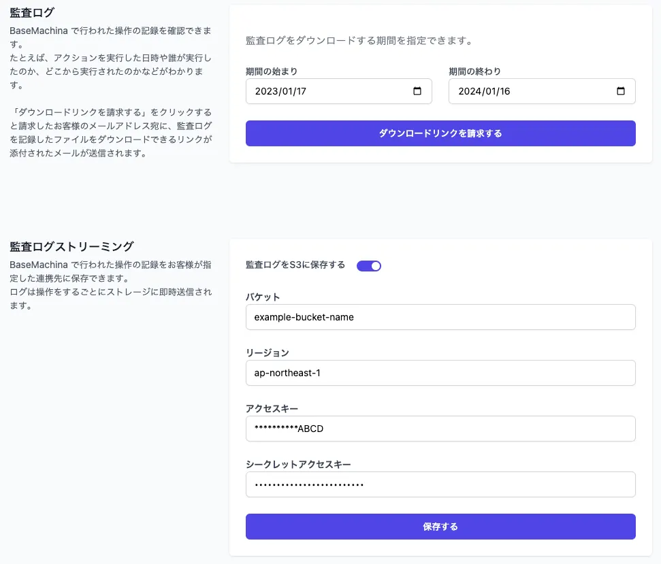Click the リージョン label
Image resolution: width=661 pixels, height=564 pixels.
pos(268,353)
